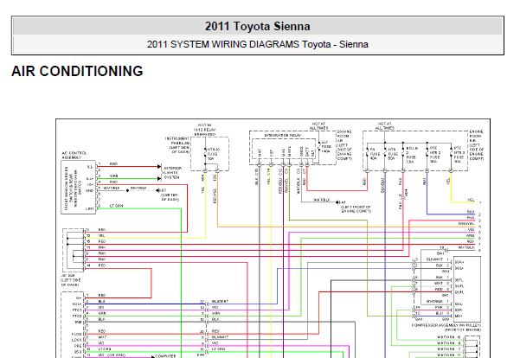Click the "(LEFT FRONT OF ENGINE COMPT)" ground label

[356, 209]
